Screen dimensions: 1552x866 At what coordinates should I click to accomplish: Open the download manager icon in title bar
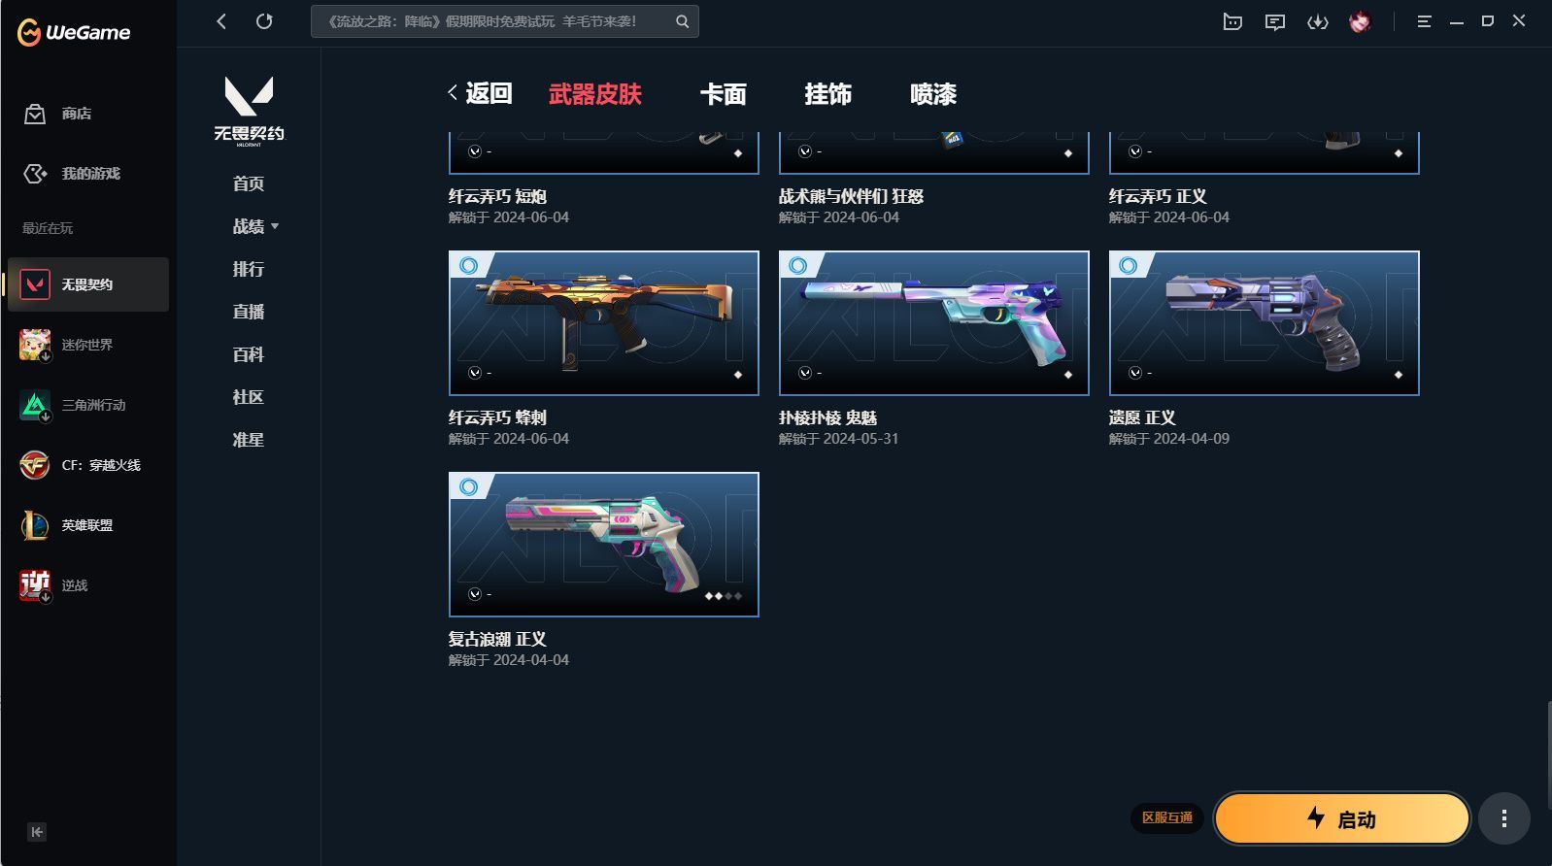click(x=1317, y=21)
